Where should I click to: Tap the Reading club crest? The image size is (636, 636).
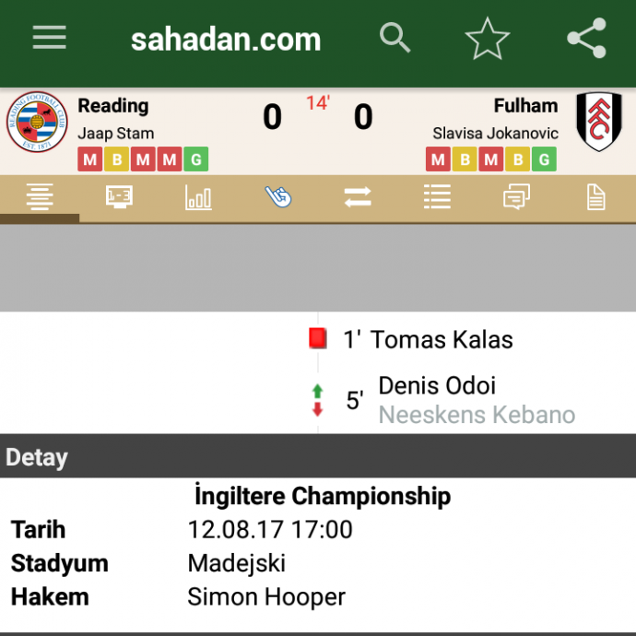[x=37, y=122]
